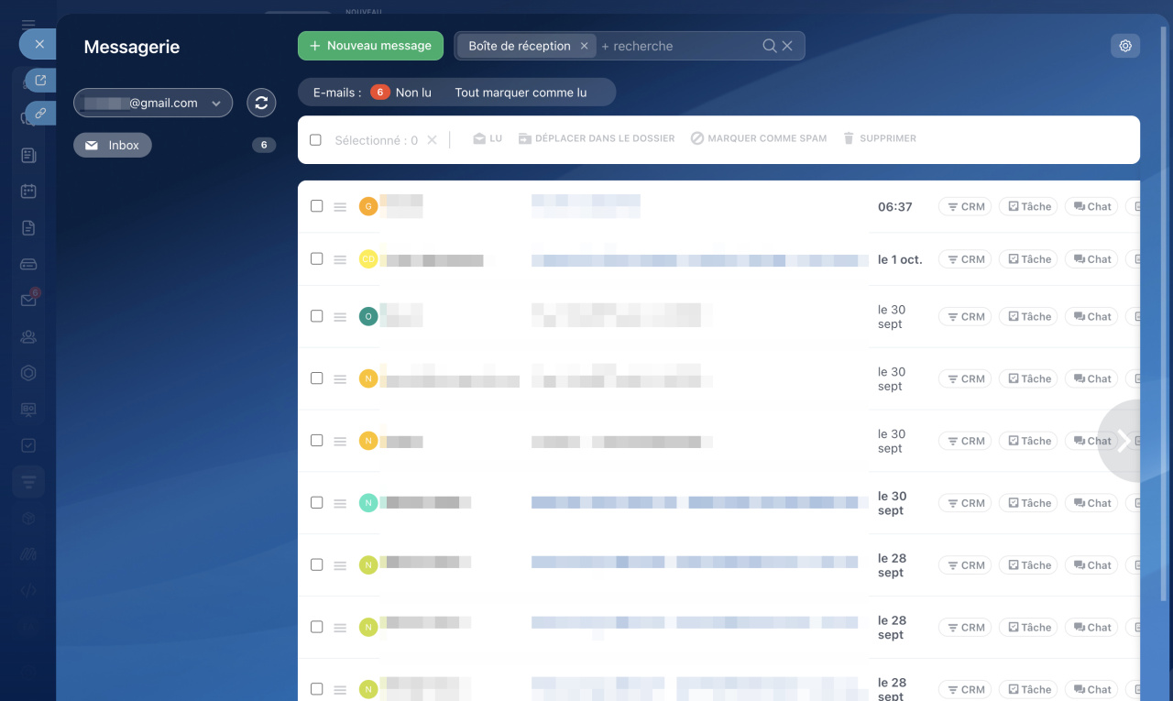Open the webmail icon in left sidebar

tap(28, 300)
